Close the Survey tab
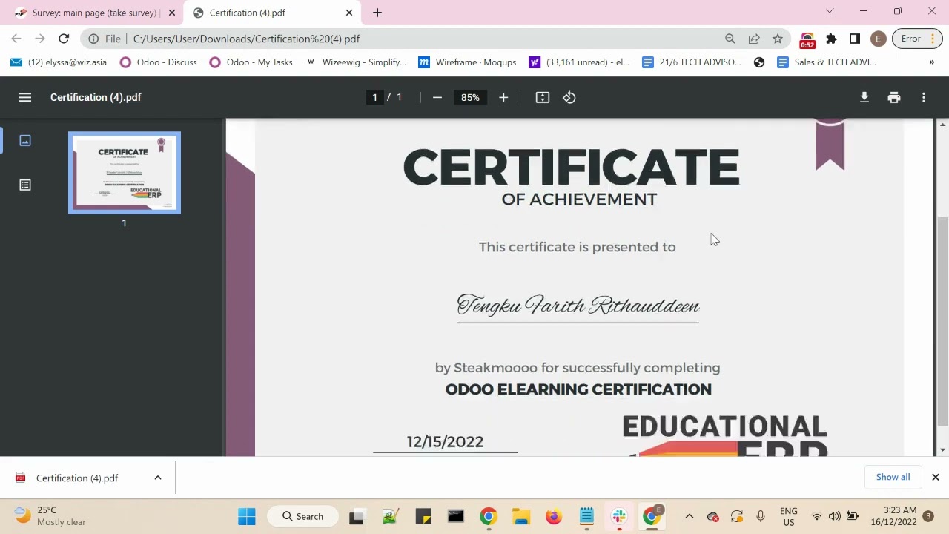 [171, 13]
